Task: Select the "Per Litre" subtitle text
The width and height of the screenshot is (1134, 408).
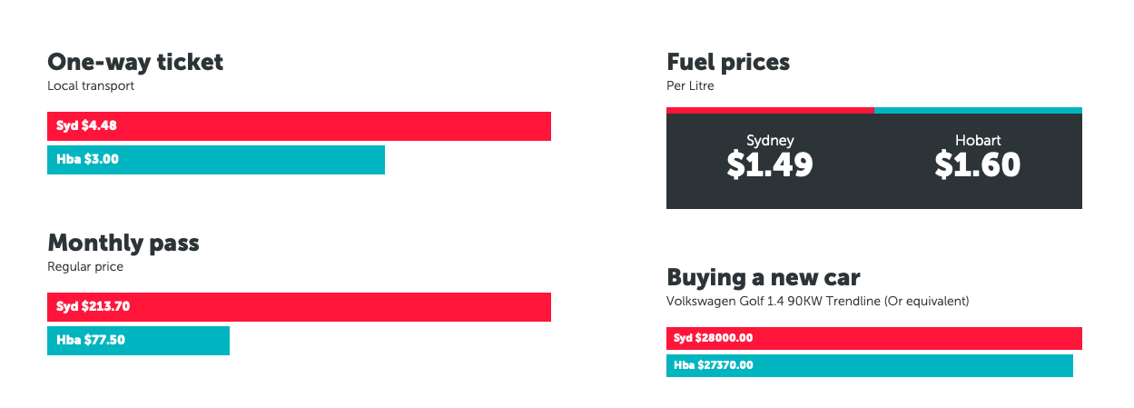Action: coord(690,86)
